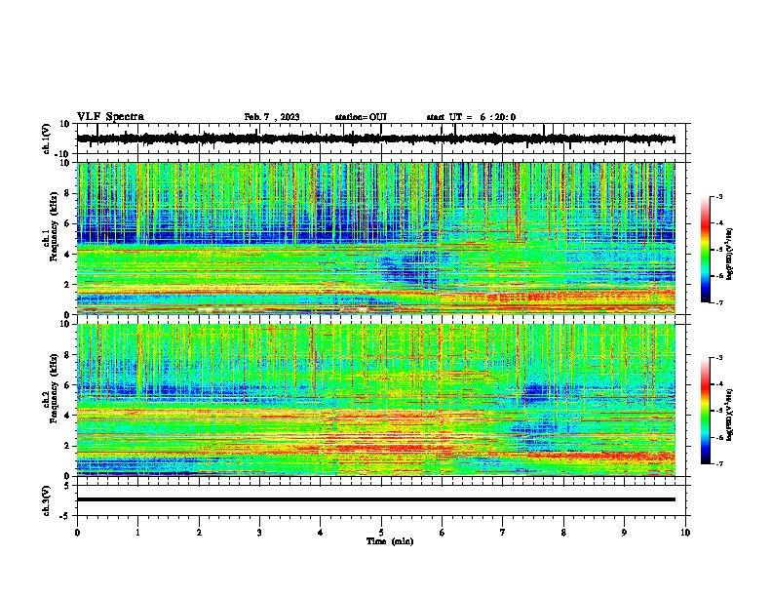772x597 pixels.
Task: Click the ch.1 waveform trace panel
Action: click(x=383, y=139)
